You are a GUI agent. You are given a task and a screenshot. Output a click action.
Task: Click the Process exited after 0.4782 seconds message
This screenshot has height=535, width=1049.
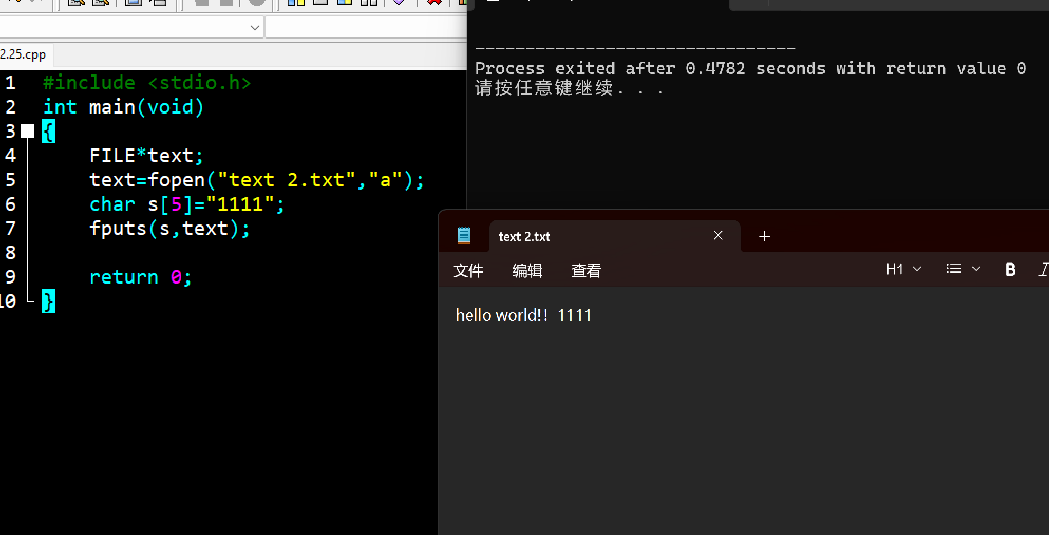click(x=751, y=69)
